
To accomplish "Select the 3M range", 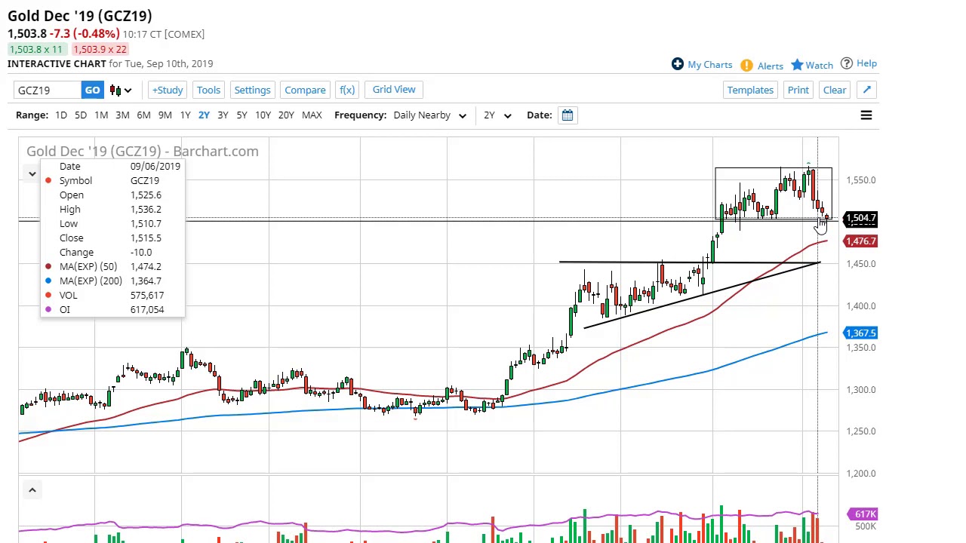I will [x=122, y=115].
